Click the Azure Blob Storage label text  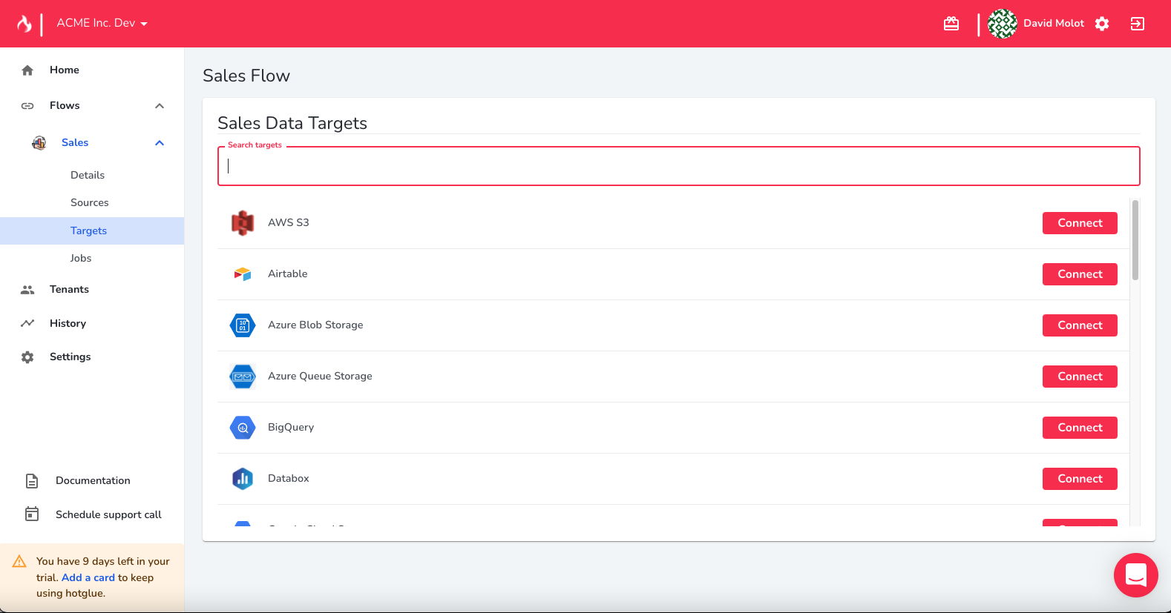(x=315, y=325)
